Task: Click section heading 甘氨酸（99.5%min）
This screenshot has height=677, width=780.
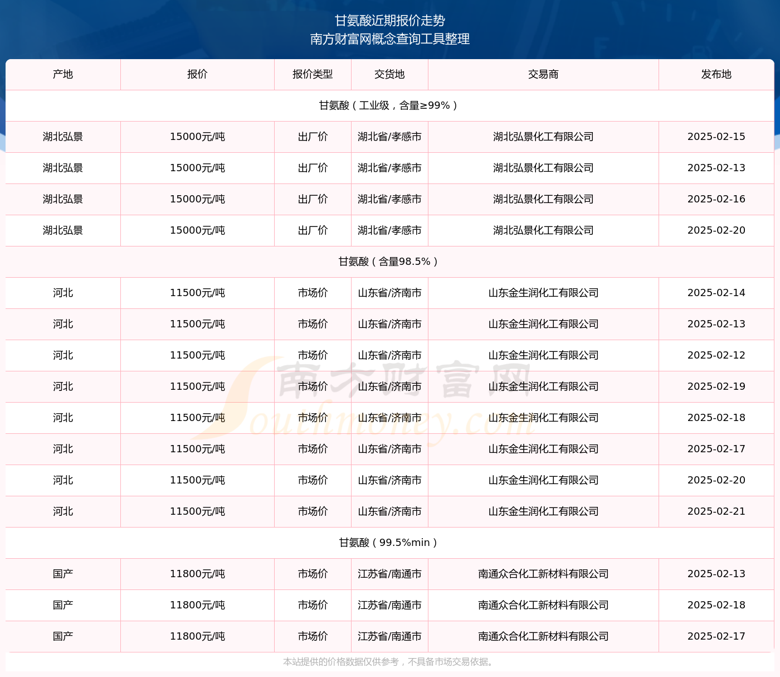Action: coord(390,543)
